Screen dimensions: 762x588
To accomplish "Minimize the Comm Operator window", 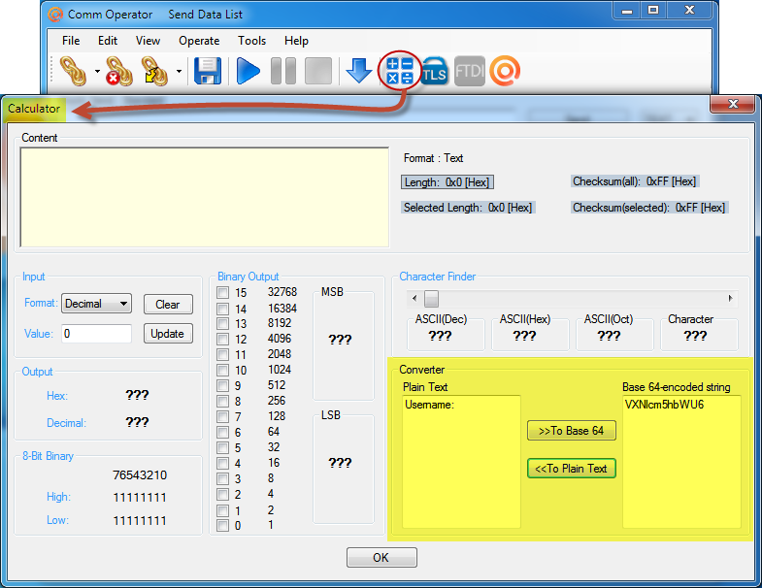I will (x=627, y=11).
